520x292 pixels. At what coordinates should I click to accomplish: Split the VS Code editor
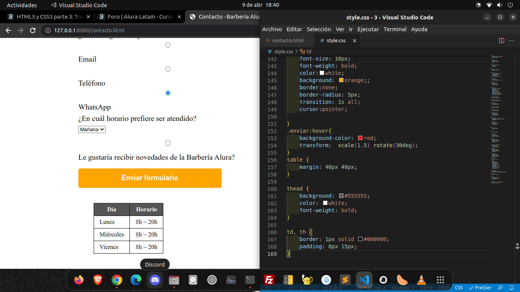501,40
